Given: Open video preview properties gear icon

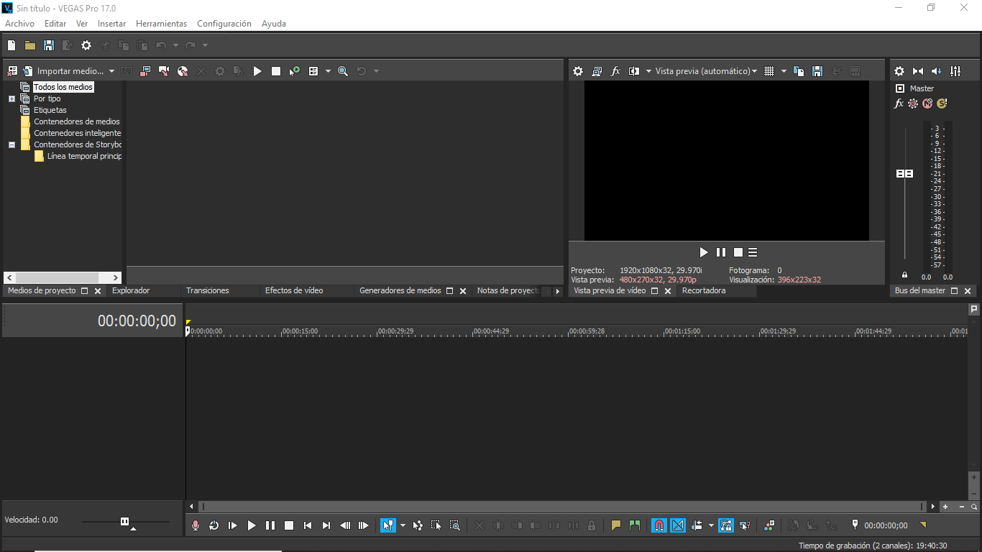Looking at the screenshot, I should pyautogui.click(x=578, y=71).
